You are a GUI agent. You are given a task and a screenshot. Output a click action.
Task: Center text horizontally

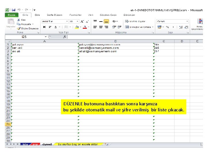point(101,27)
